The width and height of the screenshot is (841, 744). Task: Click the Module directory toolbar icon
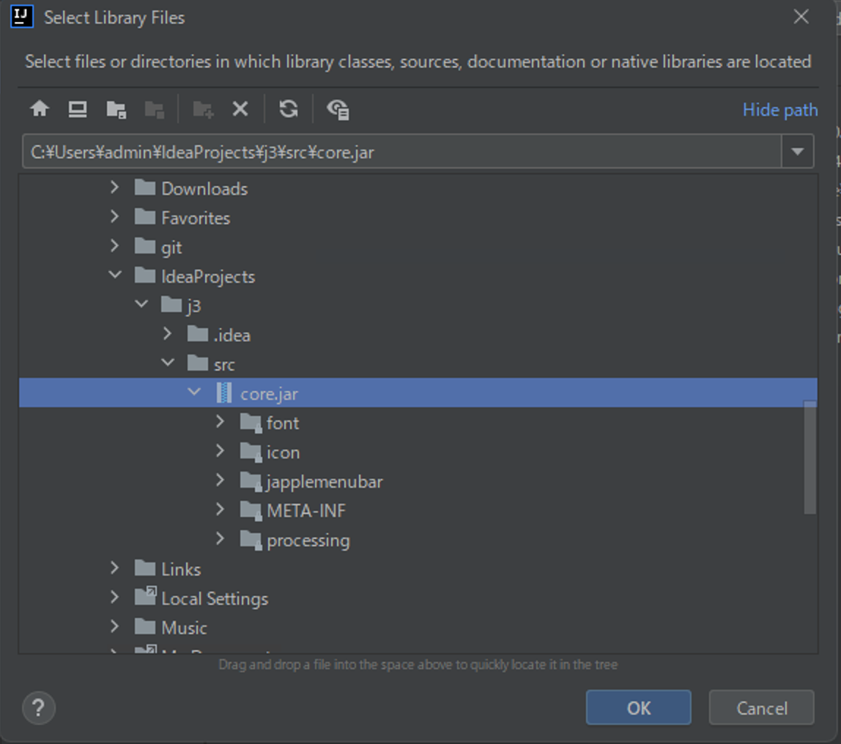point(155,109)
